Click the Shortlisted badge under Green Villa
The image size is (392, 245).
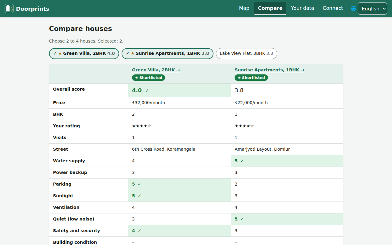coord(149,78)
